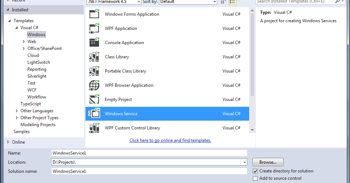Image resolution: width=350 pixels, height=183 pixels.
Task: Open the search options arrow beside magnifier
Action: (x=343, y=1)
